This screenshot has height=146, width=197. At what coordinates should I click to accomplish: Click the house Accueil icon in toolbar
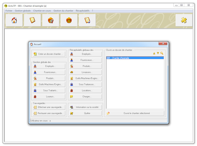click(x=14, y=20)
